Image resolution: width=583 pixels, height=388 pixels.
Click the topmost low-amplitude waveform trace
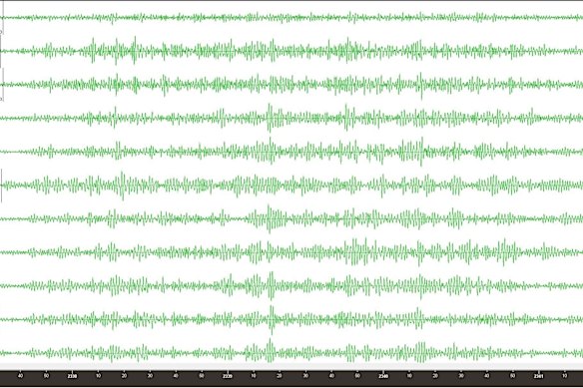(291, 18)
